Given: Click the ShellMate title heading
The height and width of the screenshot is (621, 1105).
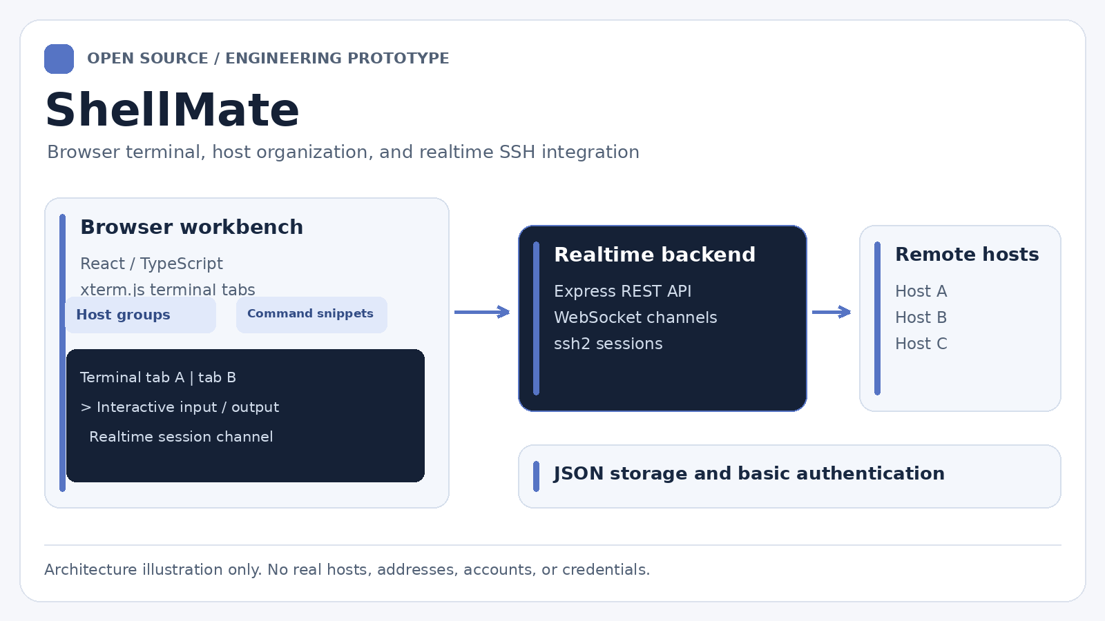Looking at the screenshot, I should tap(172, 110).
